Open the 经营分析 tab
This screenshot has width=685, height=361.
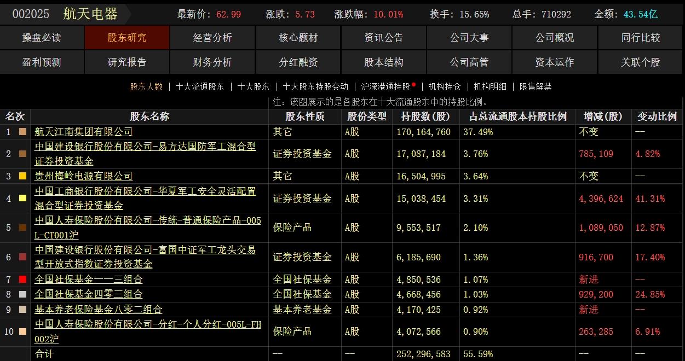[212, 38]
